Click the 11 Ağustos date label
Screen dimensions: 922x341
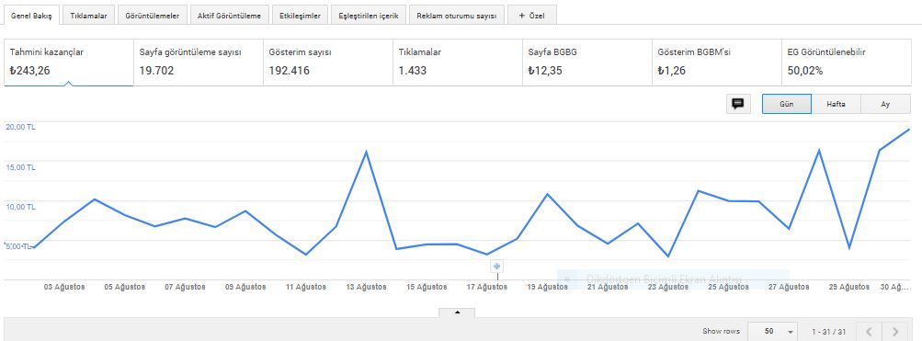click(x=306, y=287)
